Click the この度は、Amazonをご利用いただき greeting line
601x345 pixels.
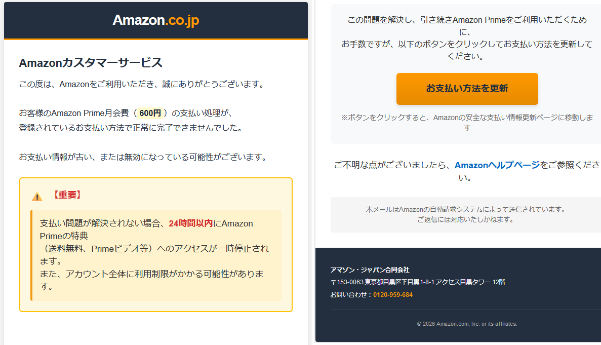141,84
